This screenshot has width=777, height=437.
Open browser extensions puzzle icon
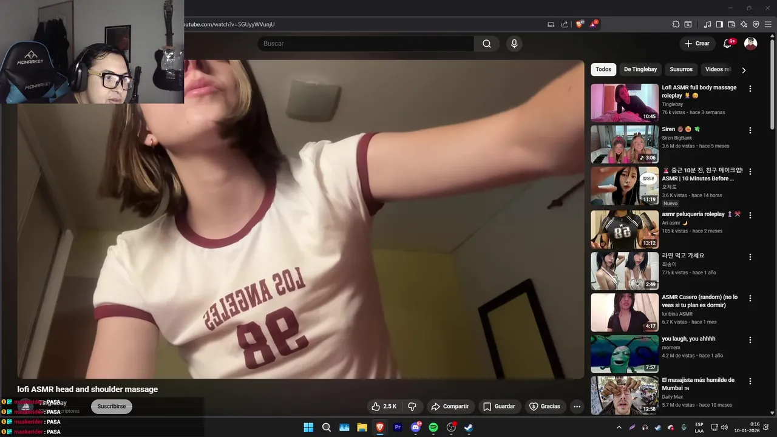[676, 24]
